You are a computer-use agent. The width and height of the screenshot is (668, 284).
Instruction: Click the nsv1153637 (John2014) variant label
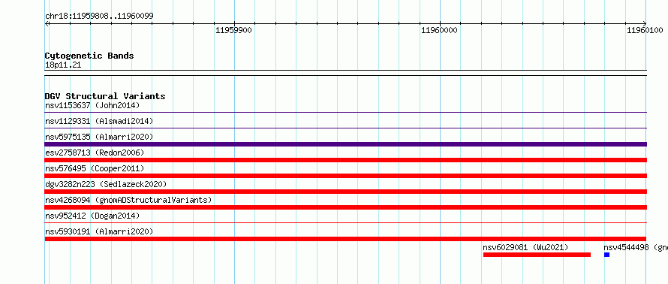(92, 105)
